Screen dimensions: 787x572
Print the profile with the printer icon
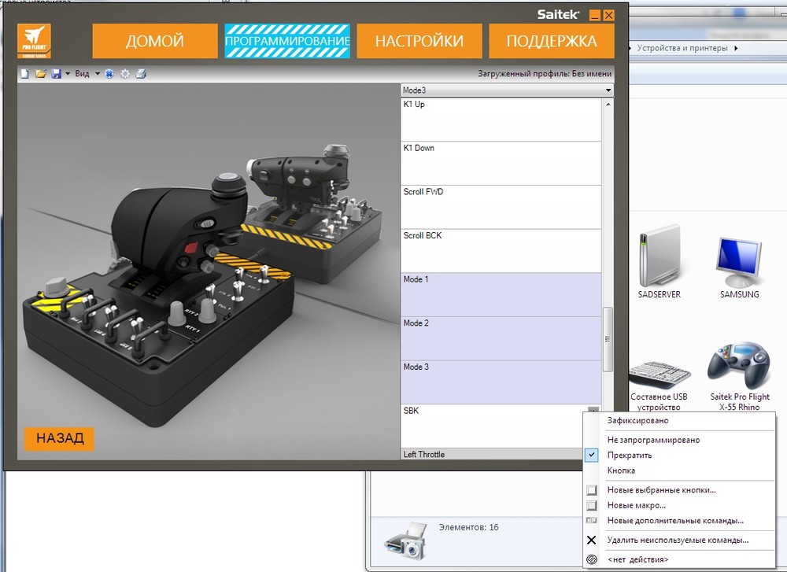click(141, 74)
